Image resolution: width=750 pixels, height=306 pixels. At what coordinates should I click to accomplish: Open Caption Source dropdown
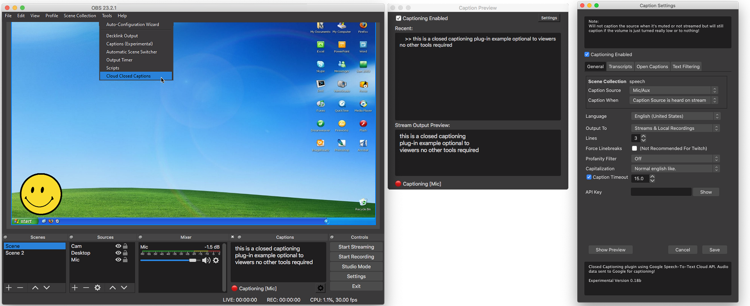(674, 90)
